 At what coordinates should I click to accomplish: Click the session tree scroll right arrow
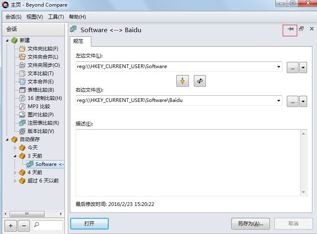pos(61,214)
